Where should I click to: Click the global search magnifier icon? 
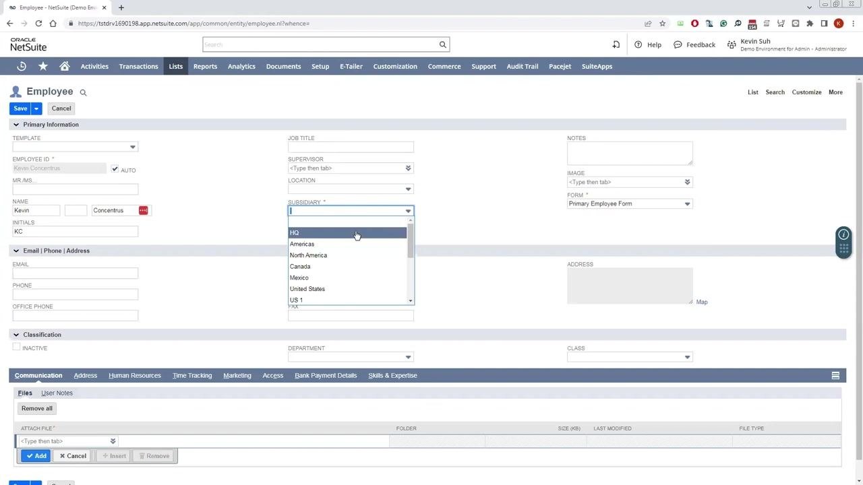tap(443, 44)
